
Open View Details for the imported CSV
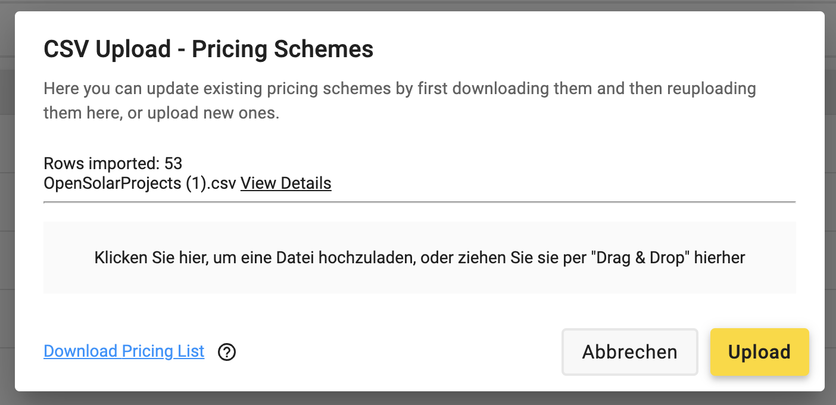pos(286,183)
